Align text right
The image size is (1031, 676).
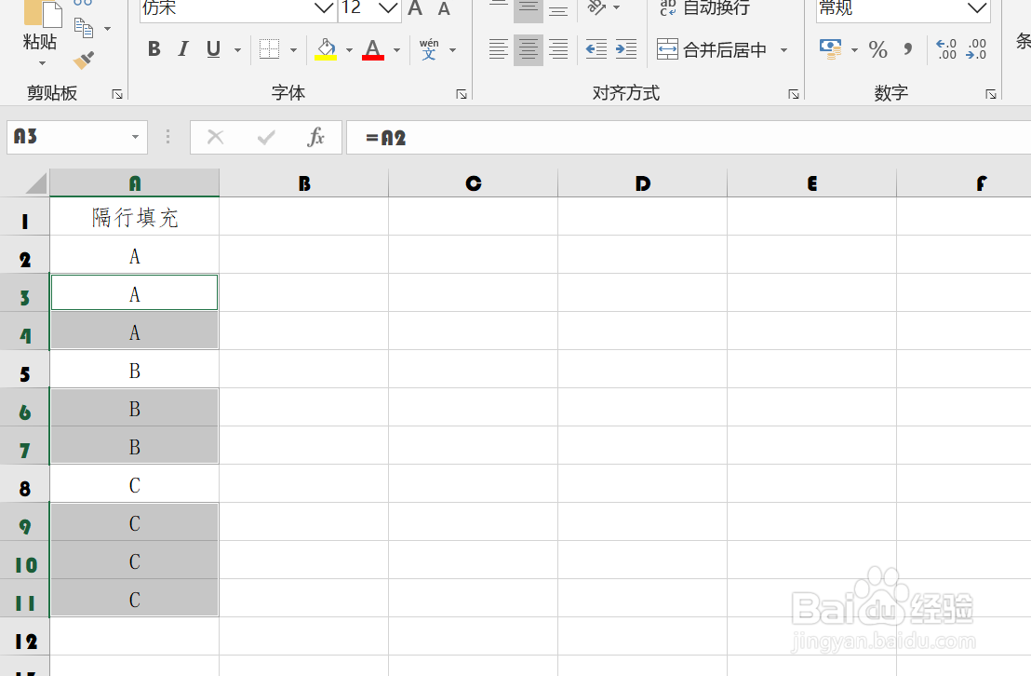(x=558, y=49)
